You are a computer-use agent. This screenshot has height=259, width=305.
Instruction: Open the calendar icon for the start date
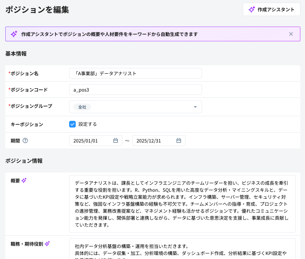(116, 140)
